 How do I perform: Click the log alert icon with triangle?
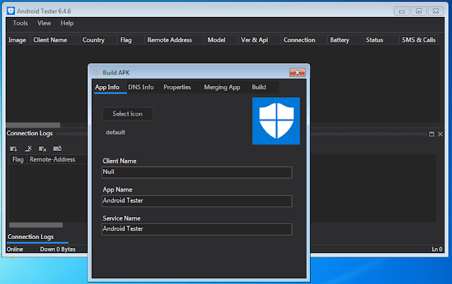click(x=57, y=149)
